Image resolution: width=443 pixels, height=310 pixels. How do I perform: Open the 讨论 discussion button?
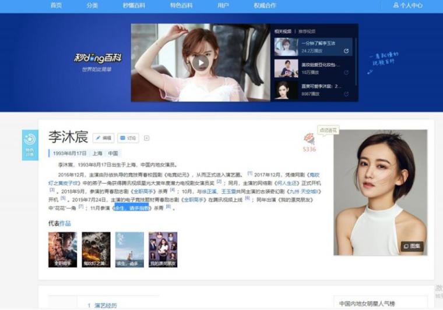click(128, 138)
